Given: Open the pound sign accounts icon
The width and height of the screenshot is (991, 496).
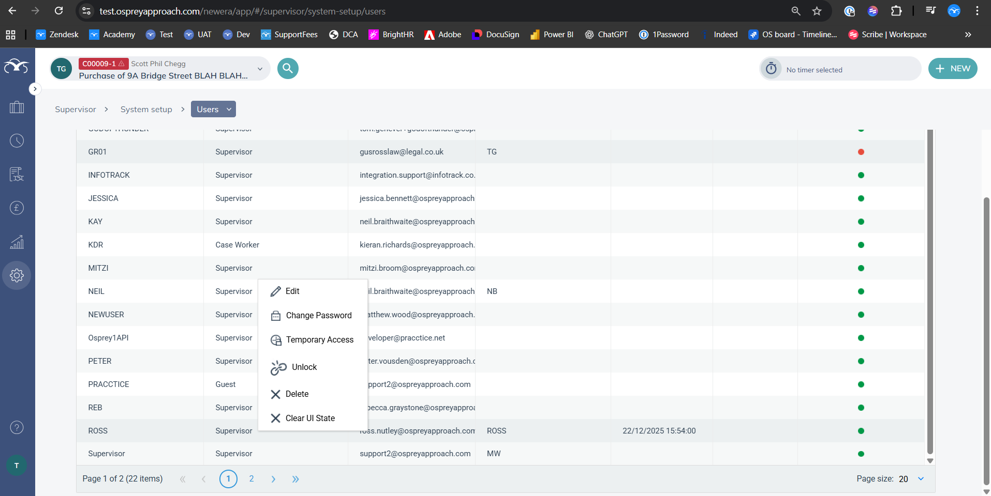Looking at the screenshot, I should (x=17, y=208).
